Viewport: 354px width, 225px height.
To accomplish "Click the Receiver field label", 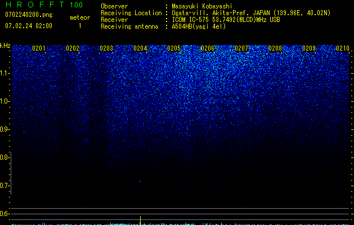I will 114,20.
